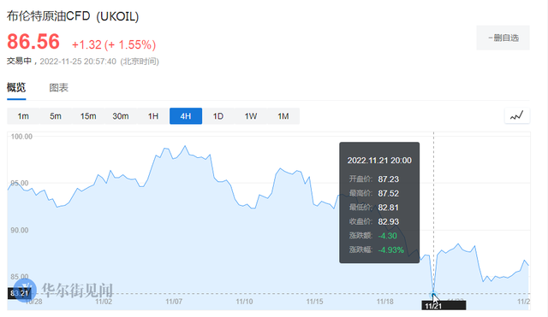Click the 11/21 crosshair date marker
Screen dimensions: 548x317
click(444, 306)
